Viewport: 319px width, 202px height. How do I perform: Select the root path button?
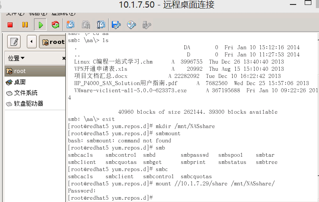pos(52,42)
